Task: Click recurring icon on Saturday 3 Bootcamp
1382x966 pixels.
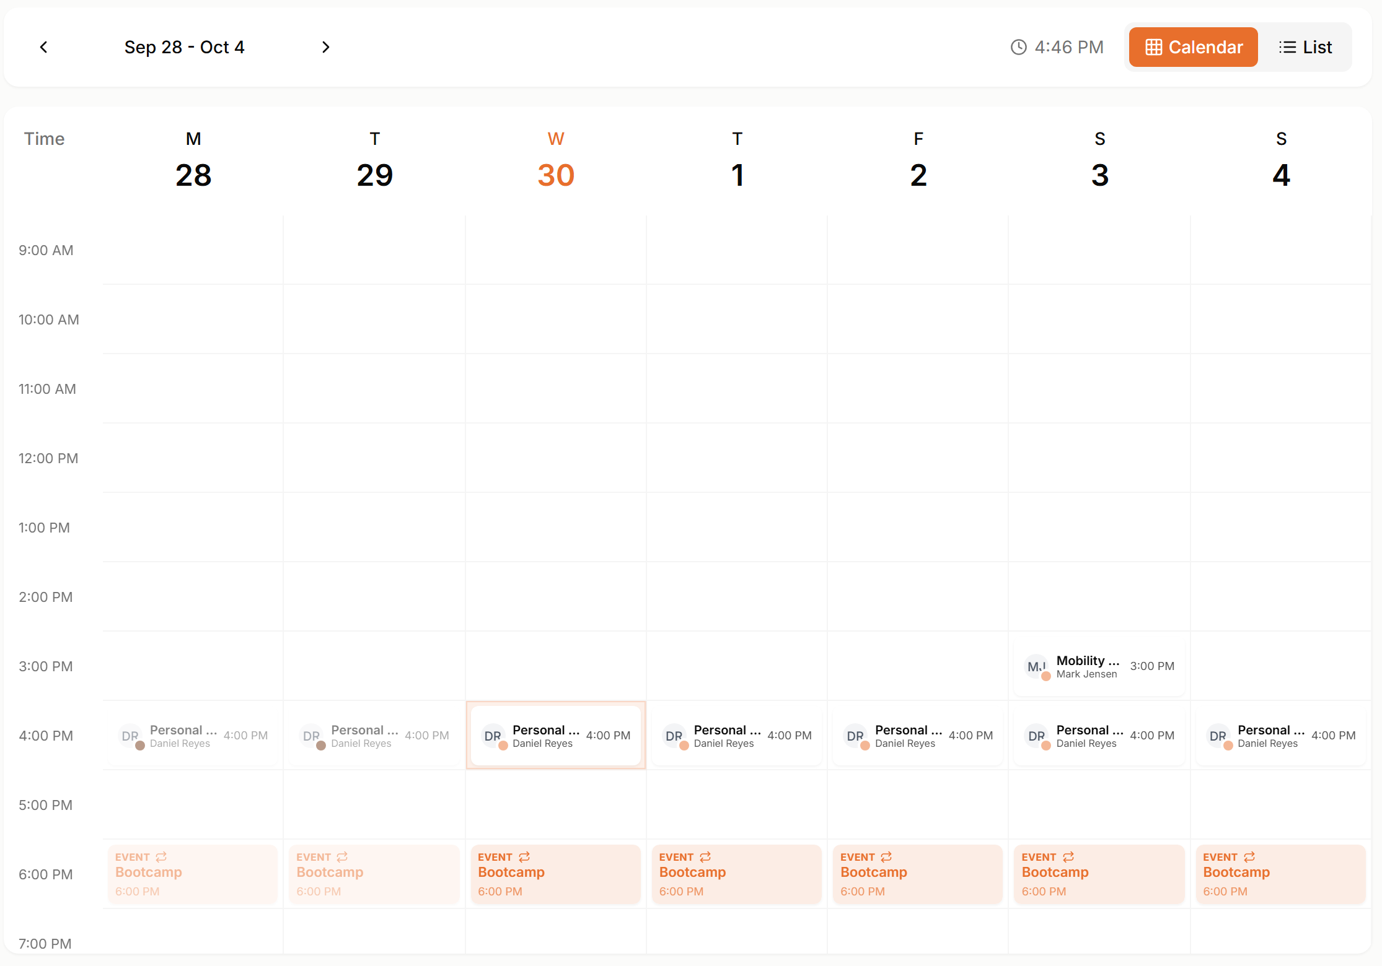Action: coord(1068,857)
